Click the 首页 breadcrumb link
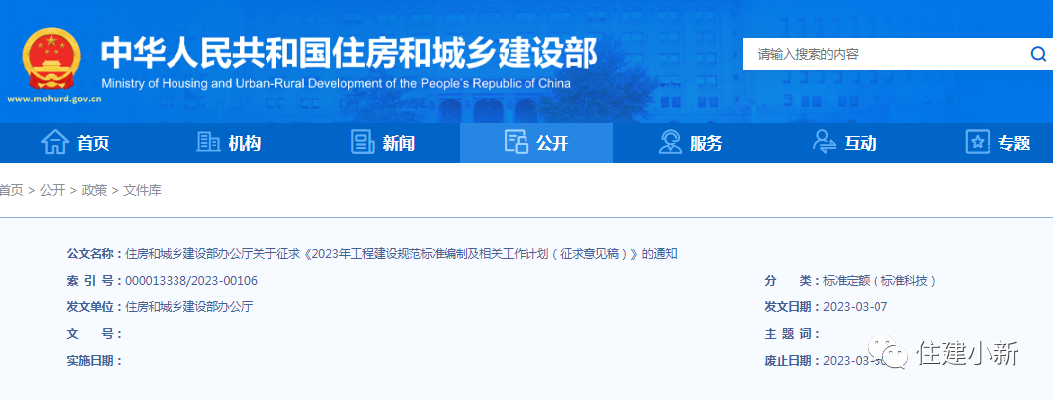This screenshot has height=400, width=1053. coord(11,190)
